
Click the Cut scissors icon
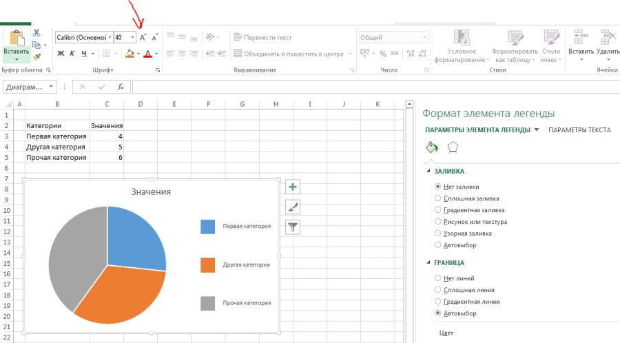point(37,32)
